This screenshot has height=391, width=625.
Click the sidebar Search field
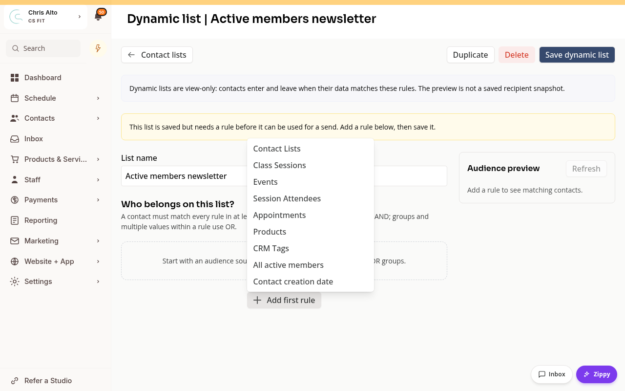click(43, 48)
